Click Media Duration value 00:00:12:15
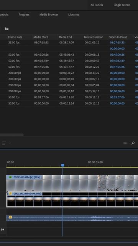This screenshot has height=246, width=138. pyautogui.click(x=92, y=103)
